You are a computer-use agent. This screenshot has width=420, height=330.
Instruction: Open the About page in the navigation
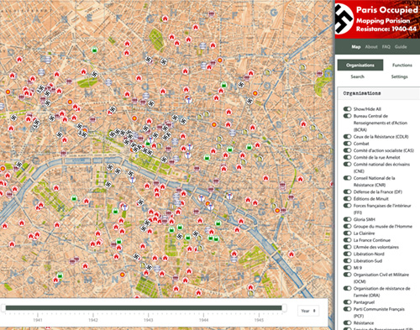coord(371,47)
